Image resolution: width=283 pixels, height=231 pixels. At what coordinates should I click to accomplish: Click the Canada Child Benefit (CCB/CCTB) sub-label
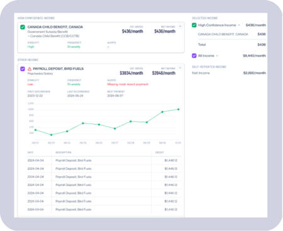point(53,36)
